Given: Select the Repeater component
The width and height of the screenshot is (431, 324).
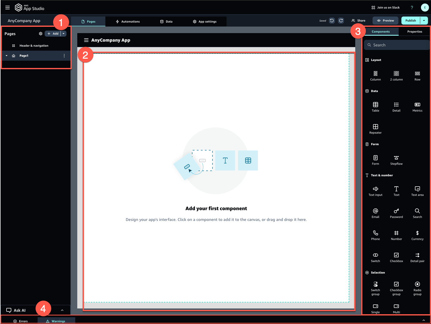Looking at the screenshot, I should pos(375,129).
